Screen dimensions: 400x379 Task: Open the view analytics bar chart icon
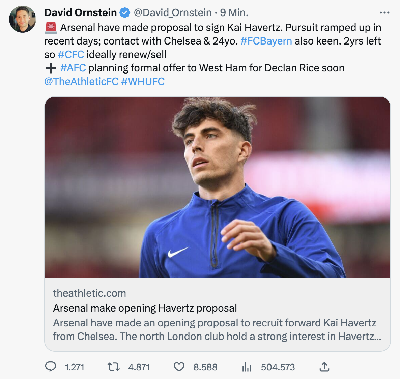coord(247,367)
